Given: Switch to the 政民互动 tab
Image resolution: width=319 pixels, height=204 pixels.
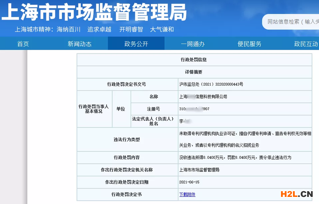Looking at the screenshot, I should click(x=306, y=44).
